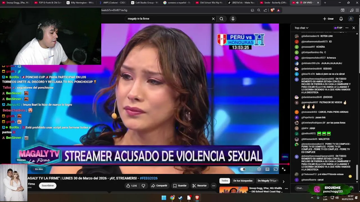Click the live chat scrollbar
360x202 pixels.
[357, 173]
